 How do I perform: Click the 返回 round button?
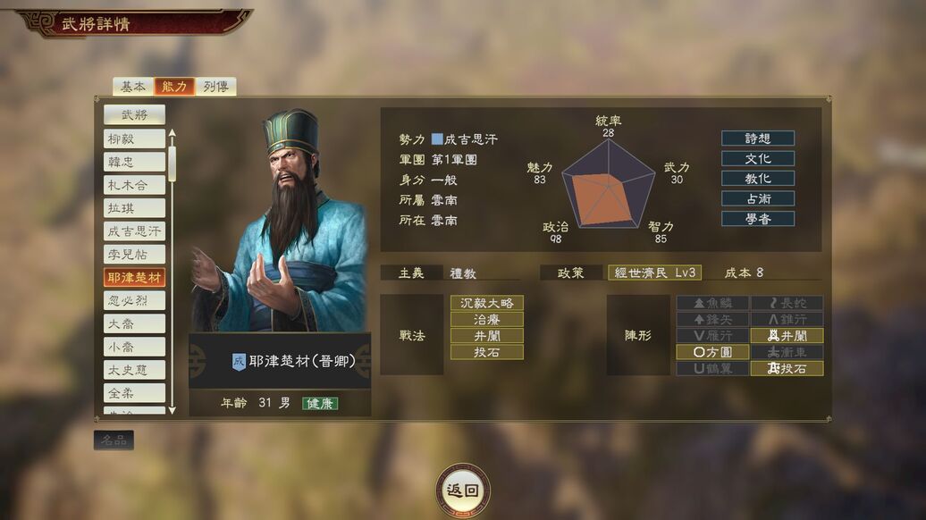pos(463,490)
